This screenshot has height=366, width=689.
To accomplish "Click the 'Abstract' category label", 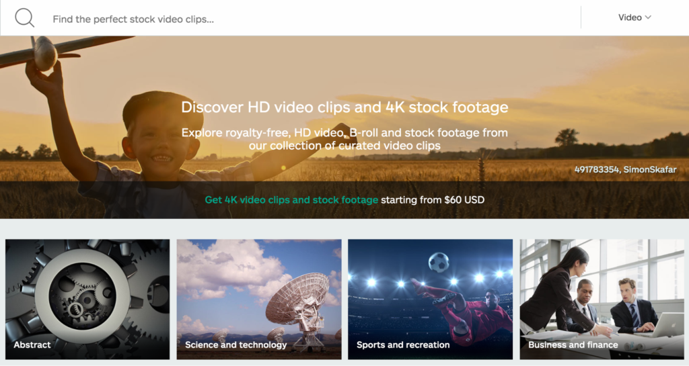I will pos(32,345).
